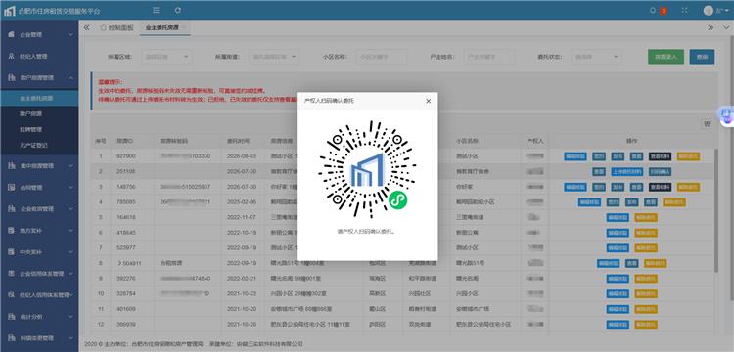The height and width of the screenshot is (352, 734).
Task: Open the 所属街道 dropdown filter
Action: (x=274, y=57)
